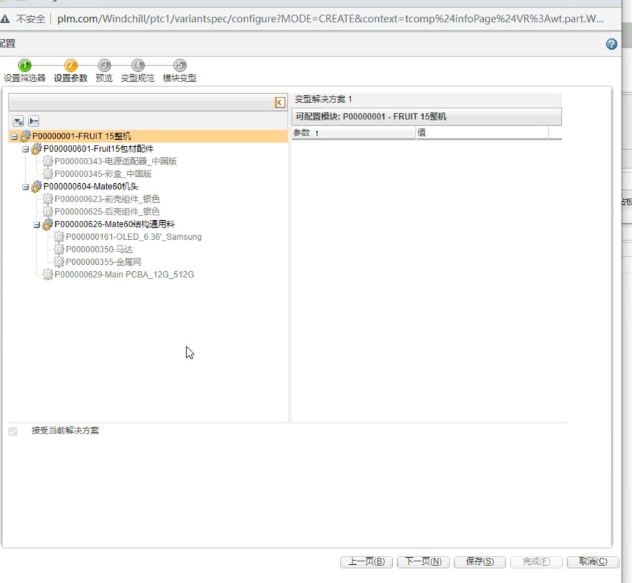Screen dimensions: 632x583
Task: Go to wizard step 3 预览
Action: pos(104,71)
